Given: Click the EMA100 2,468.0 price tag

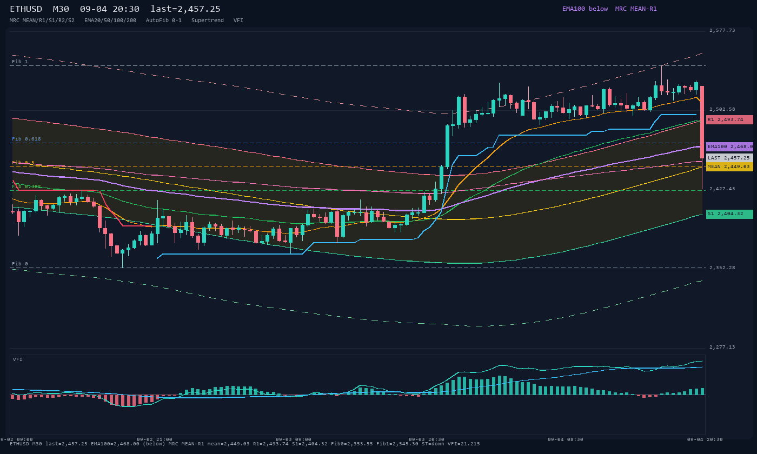Looking at the screenshot, I should pyautogui.click(x=729, y=146).
